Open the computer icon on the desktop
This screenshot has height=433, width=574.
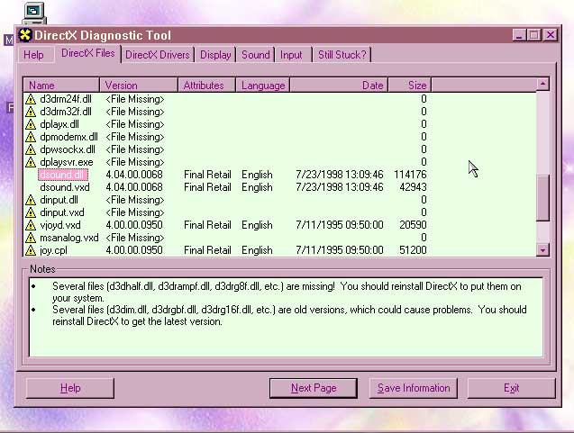point(33,12)
